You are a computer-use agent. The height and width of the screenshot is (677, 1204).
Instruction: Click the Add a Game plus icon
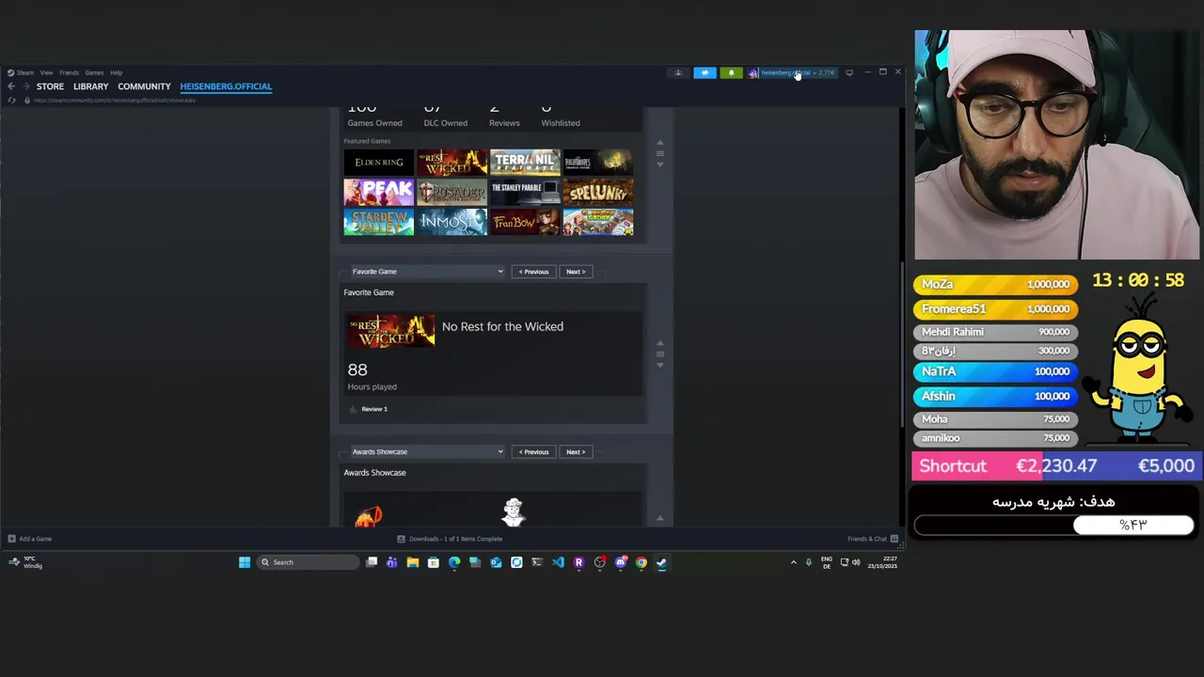11,539
